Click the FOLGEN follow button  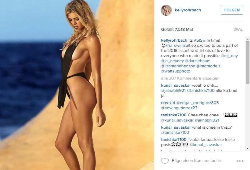(232, 10)
